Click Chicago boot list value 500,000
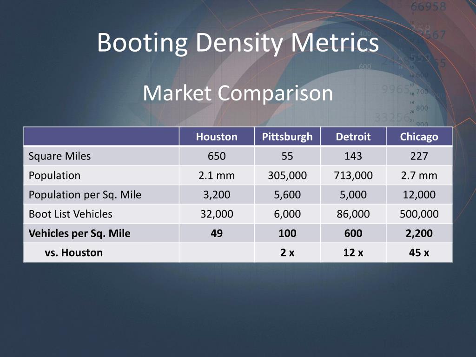Screen dimensions: 476x357 click(419, 214)
